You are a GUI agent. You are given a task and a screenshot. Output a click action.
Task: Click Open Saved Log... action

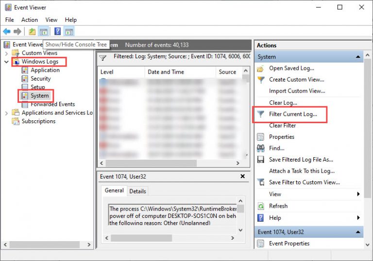pos(291,68)
